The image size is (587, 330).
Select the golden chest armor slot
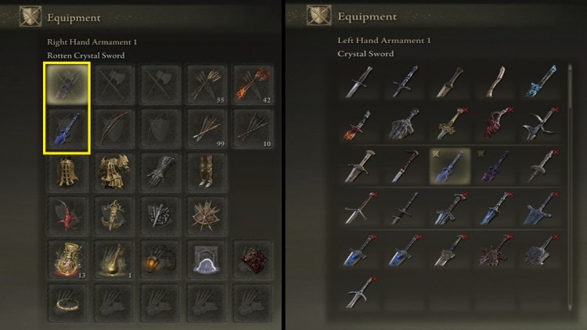point(113,173)
